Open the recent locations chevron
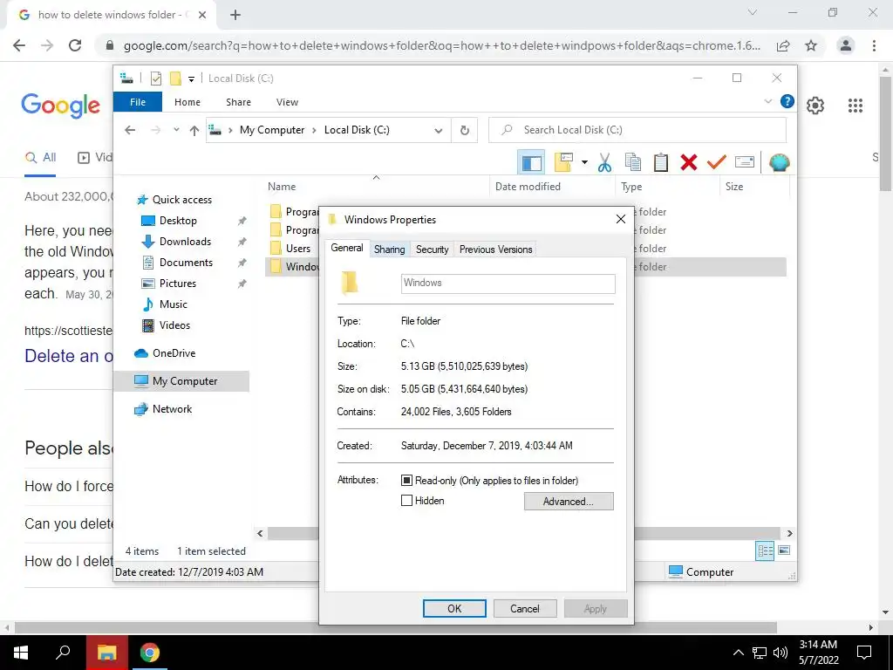The height and width of the screenshot is (670, 893). point(176,130)
